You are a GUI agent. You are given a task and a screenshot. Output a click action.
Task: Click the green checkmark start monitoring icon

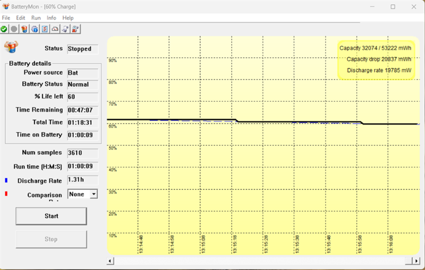click(x=4, y=29)
